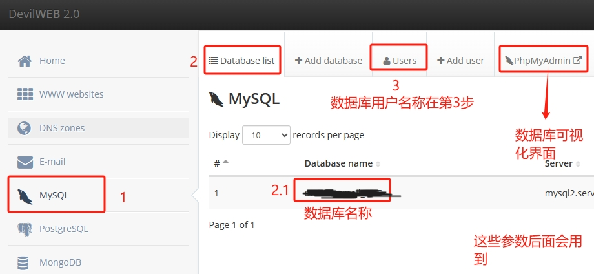Click the list icon beside Database list
Image resolution: width=594 pixels, height=274 pixels.
(213, 60)
